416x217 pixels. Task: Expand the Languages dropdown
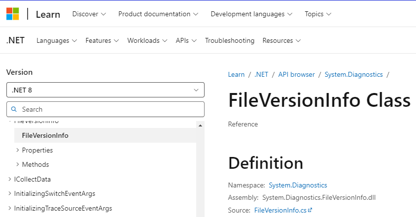(57, 40)
